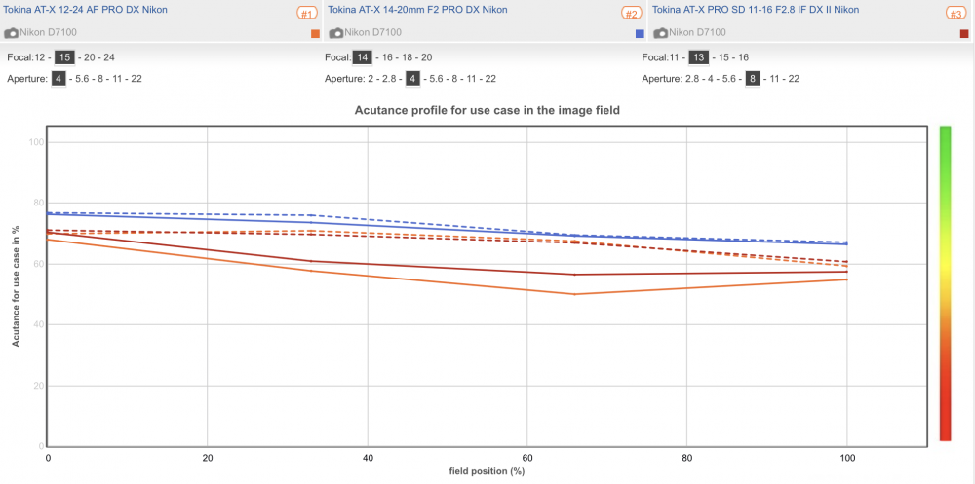Click the dark red legend swatch for lens #3
This screenshot has height=484, width=975.
(964, 33)
